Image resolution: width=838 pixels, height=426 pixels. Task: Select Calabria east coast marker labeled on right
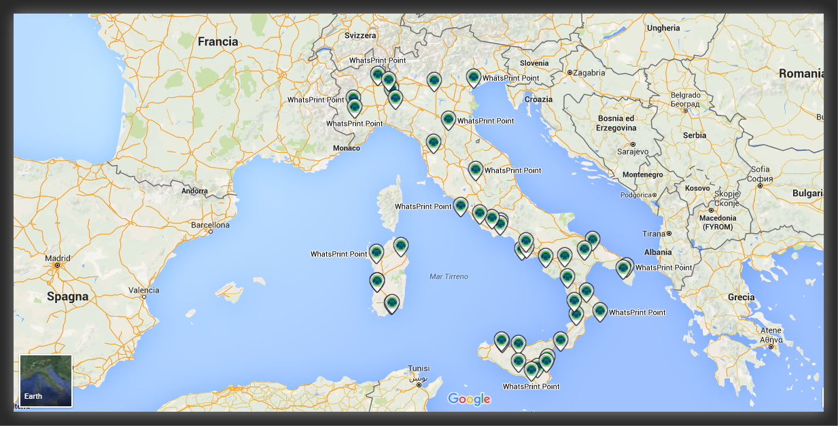[x=599, y=313]
